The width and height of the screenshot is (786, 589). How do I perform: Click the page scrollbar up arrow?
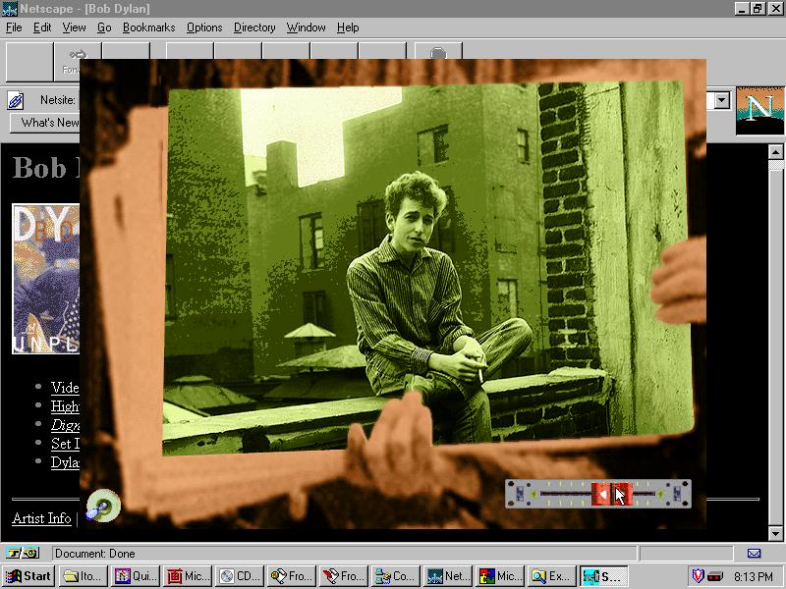tap(775, 151)
